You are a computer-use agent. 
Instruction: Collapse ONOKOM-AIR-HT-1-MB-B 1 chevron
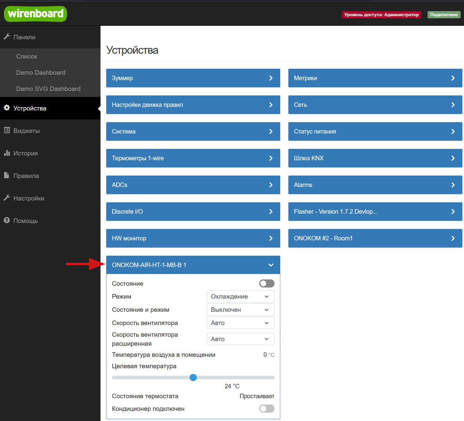271,265
